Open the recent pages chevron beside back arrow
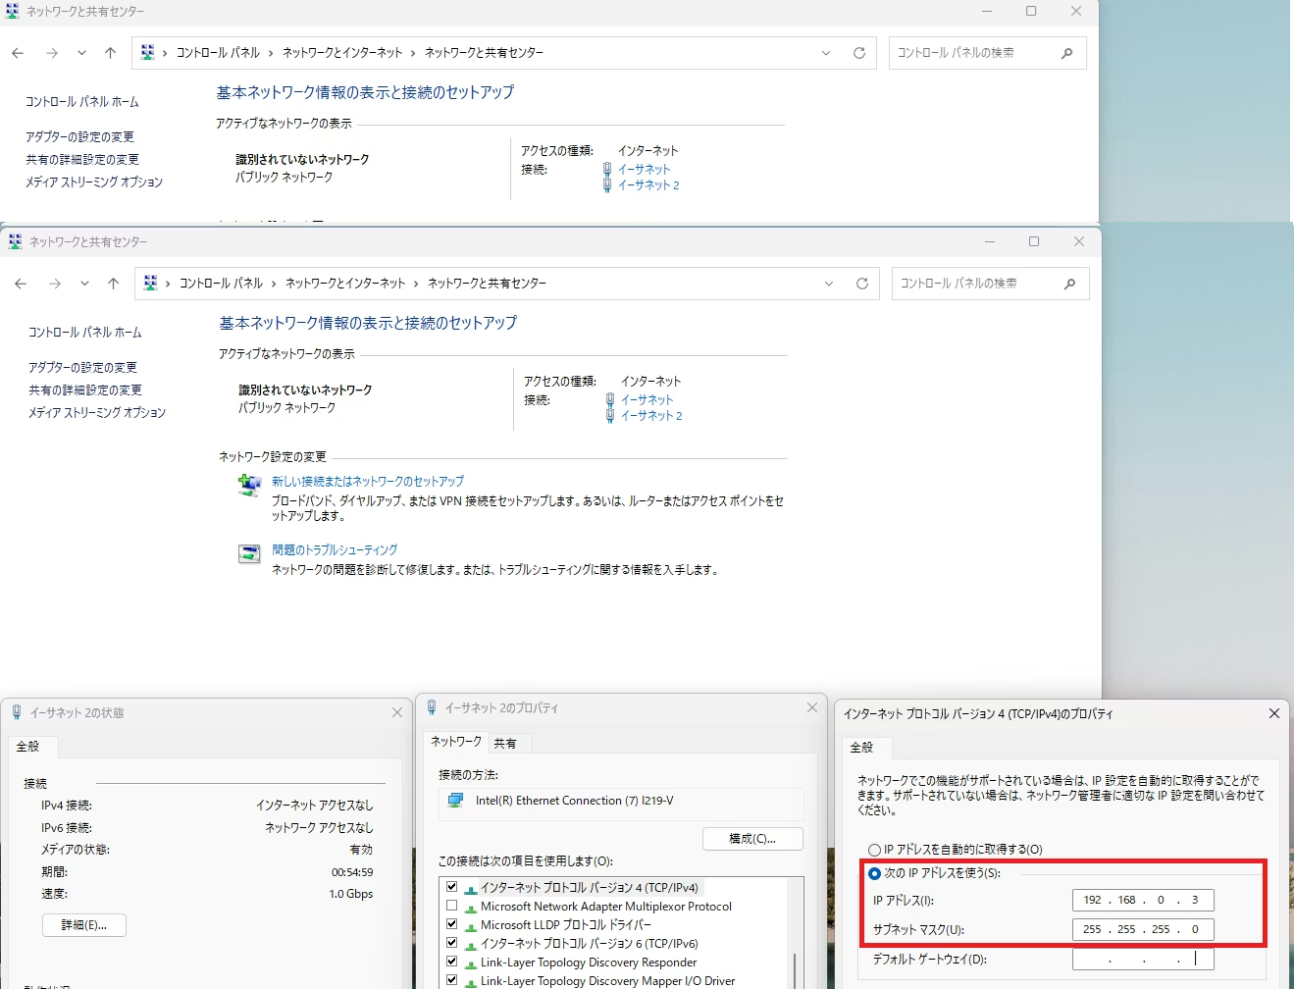1294x989 pixels. point(82,283)
